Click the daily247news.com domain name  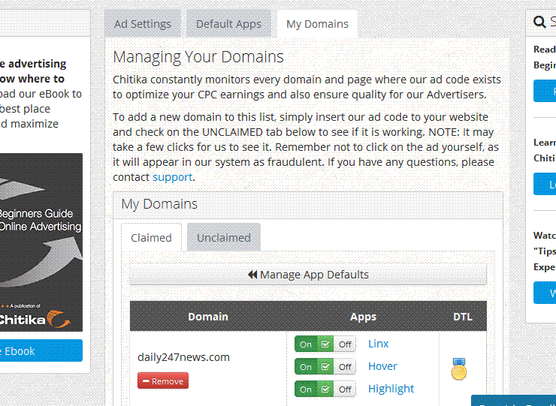click(x=183, y=357)
